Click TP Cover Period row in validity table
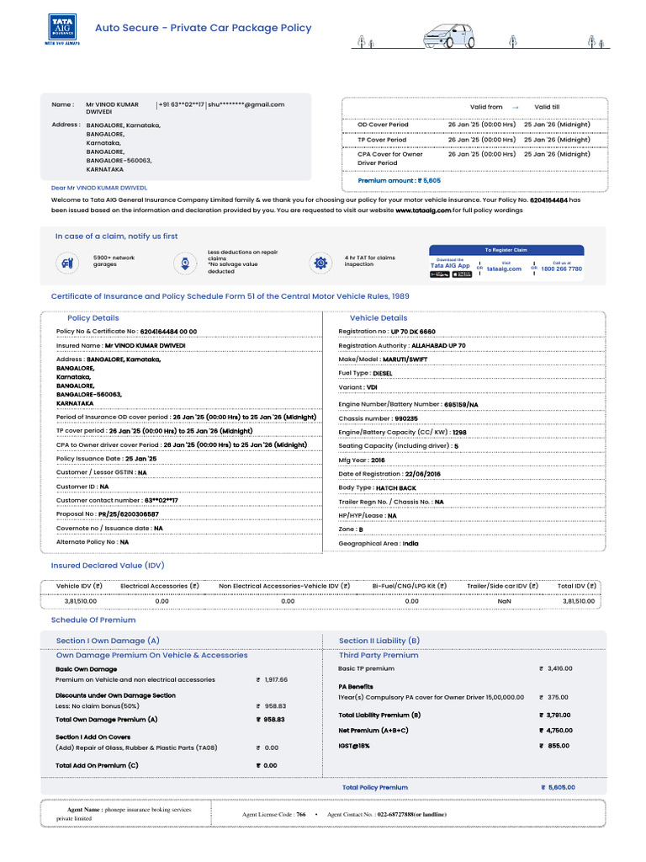This screenshot has width=646, height=862. [x=474, y=140]
